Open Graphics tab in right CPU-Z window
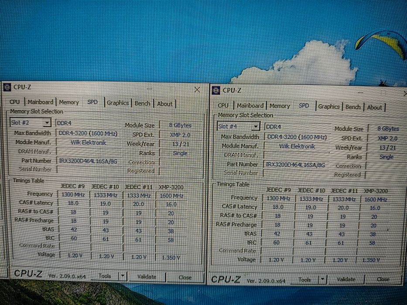This screenshot has height=305, width=407. coord(329,107)
